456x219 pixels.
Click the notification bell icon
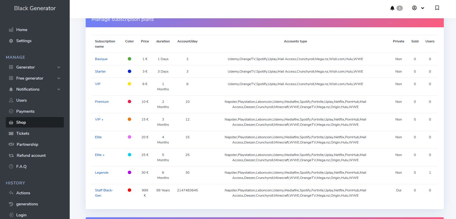(x=392, y=8)
